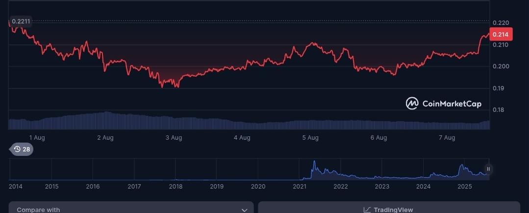Click the 0.18 price axis label
Screen dimensions: 529x213
(x=499, y=110)
